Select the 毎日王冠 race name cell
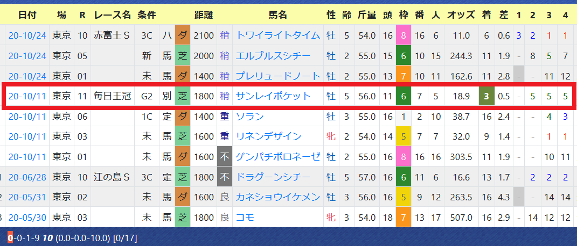Image resolution: width=577 pixels, height=246 pixels. pos(113,97)
